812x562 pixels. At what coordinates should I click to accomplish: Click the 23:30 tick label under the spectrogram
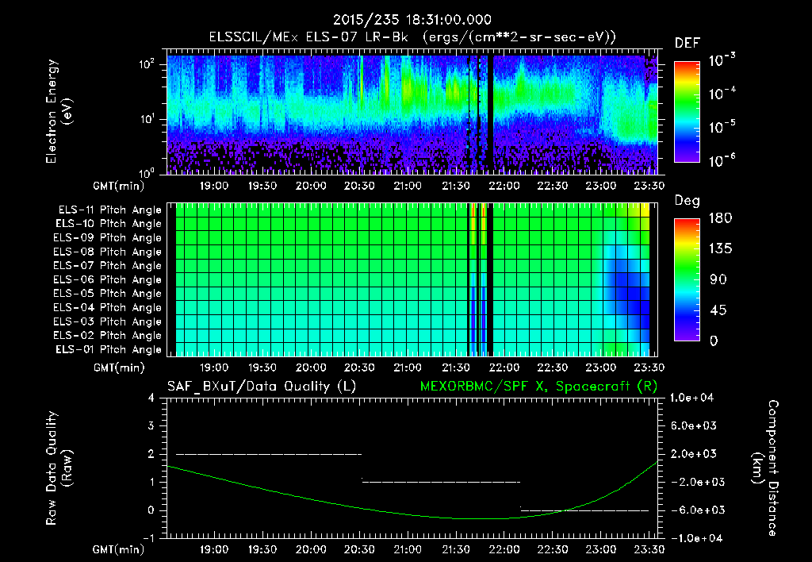[649, 186]
